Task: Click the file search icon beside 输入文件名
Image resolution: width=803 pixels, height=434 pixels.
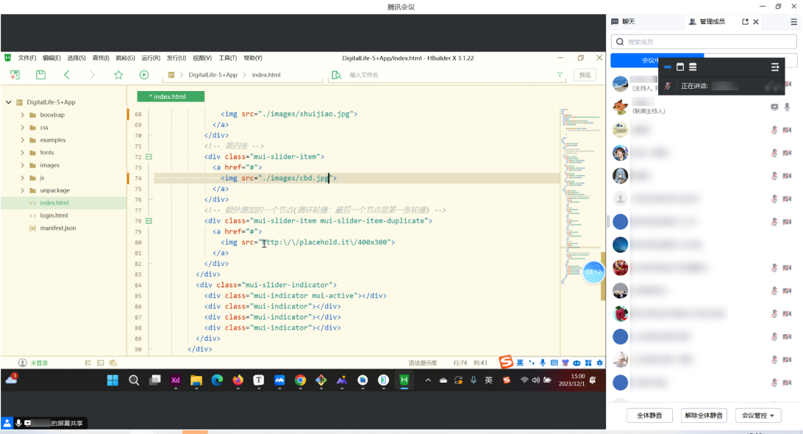Action: click(x=337, y=75)
